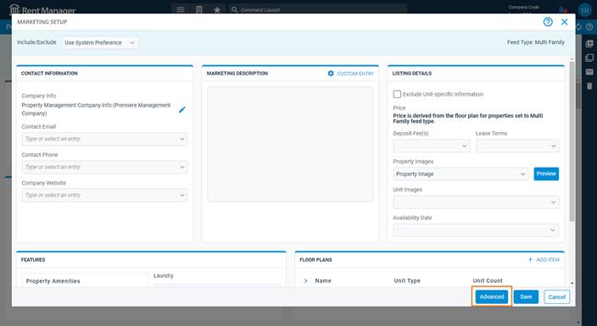Open the Contact Email dropdown
This screenshot has width=597, height=326.
click(104, 139)
